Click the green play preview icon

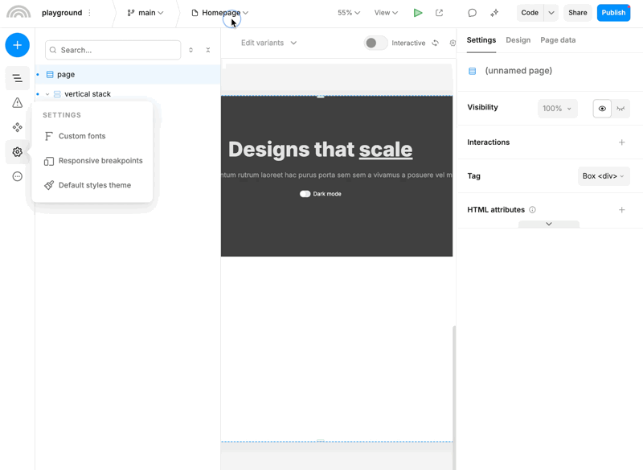click(418, 13)
